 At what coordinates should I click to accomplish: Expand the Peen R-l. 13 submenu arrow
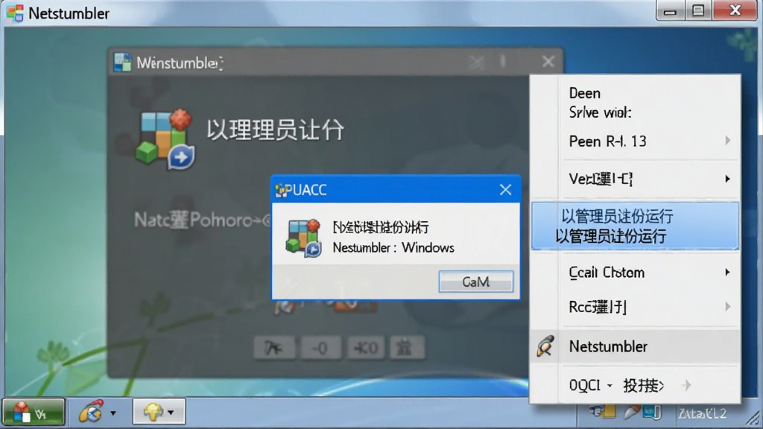click(x=727, y=141)
